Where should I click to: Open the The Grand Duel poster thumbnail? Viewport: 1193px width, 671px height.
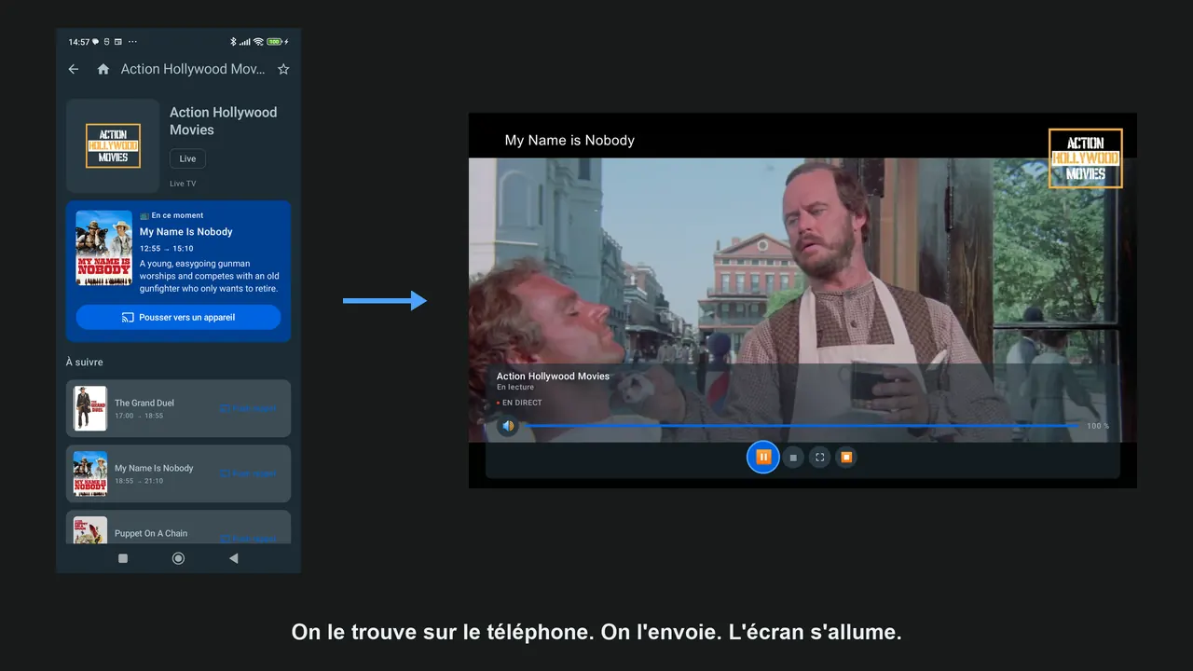point(90,408)
